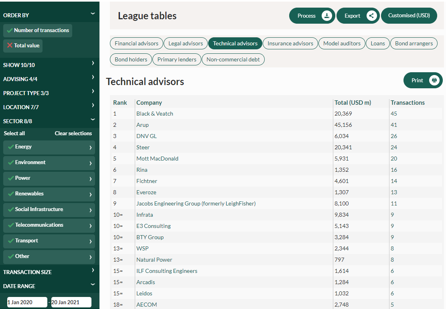446x309 pixels.
Task: Uncheck the Power sector filter
Action: 11,178
